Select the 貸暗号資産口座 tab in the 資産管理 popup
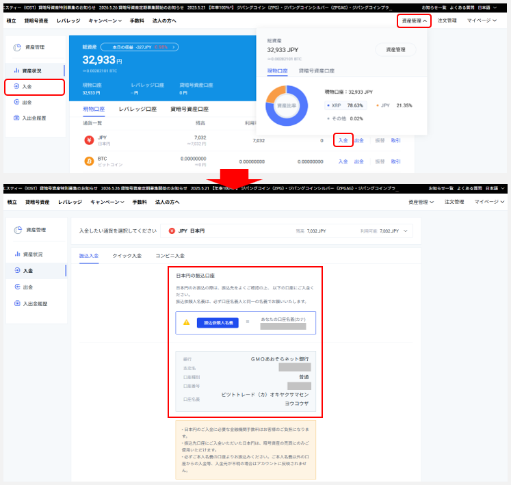Viewport: 511px width, 485px height. point(317,70)
